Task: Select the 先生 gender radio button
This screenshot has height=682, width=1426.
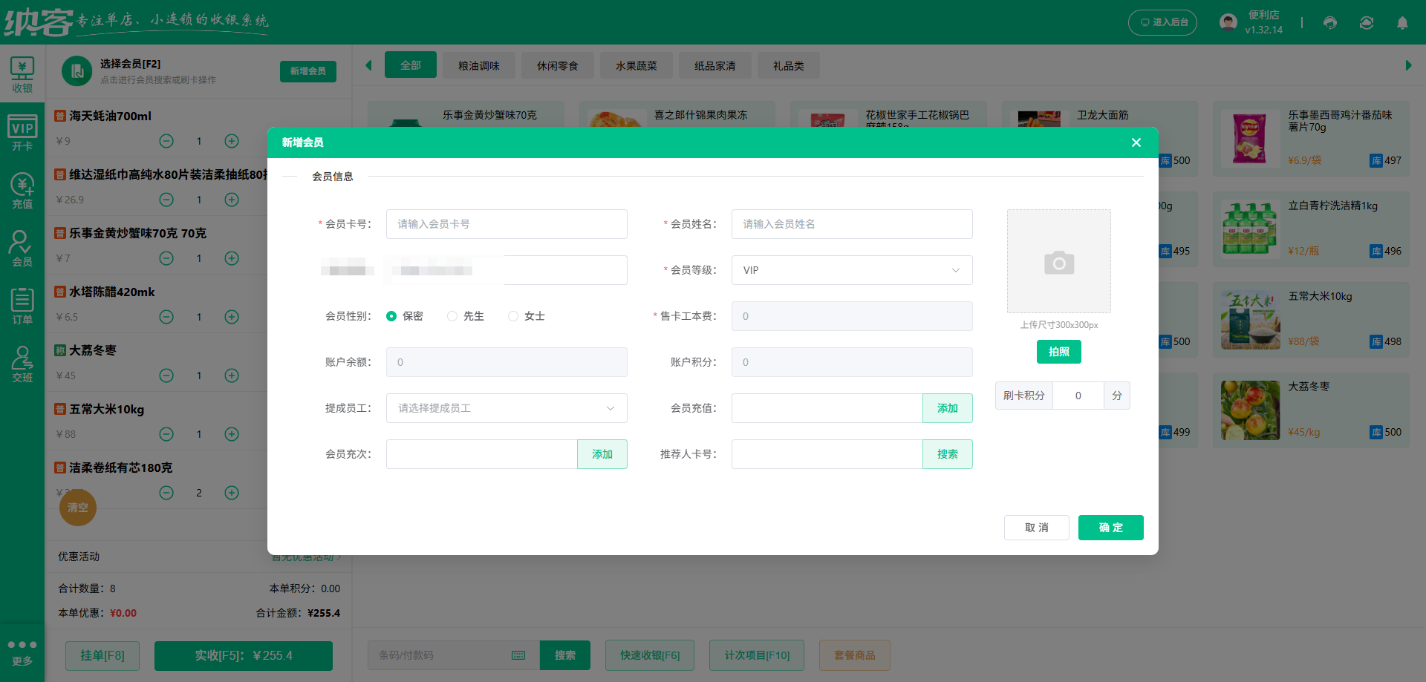Action: tap(452, 315)
